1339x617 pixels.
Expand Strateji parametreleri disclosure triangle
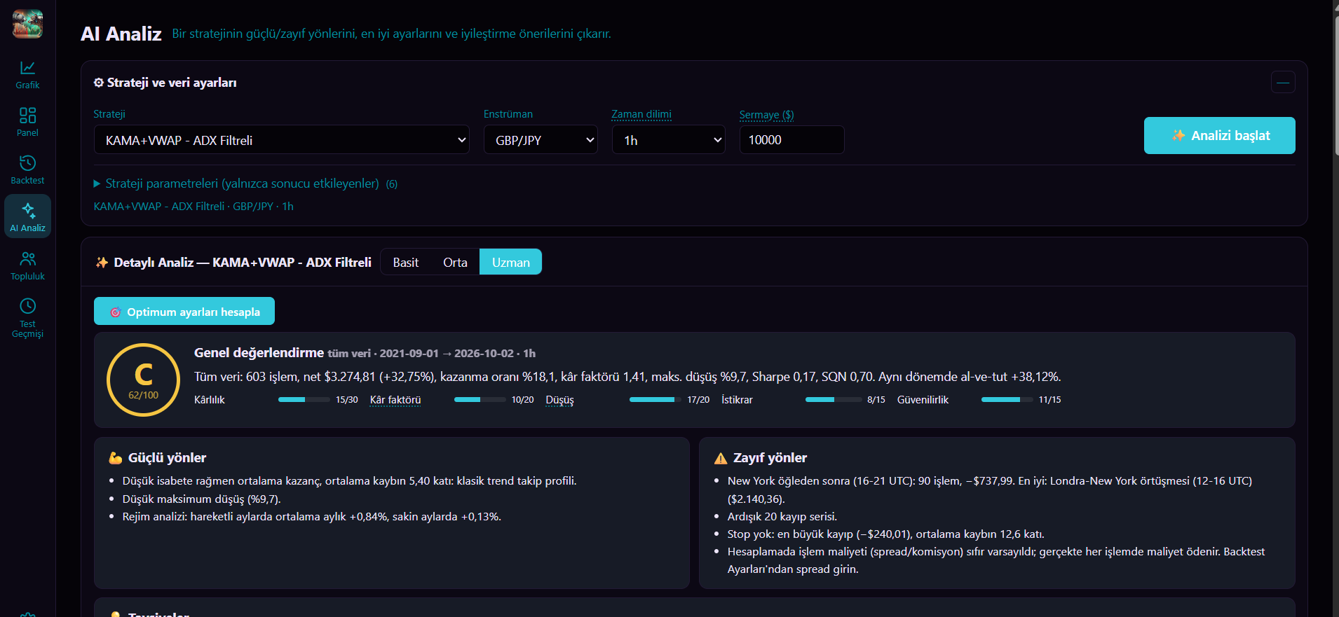[x=97, y=183]
